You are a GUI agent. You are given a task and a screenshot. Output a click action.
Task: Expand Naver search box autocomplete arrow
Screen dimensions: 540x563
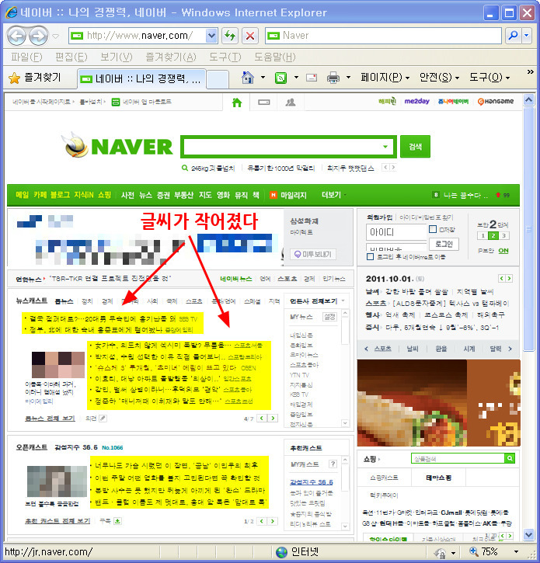[385, 147]
